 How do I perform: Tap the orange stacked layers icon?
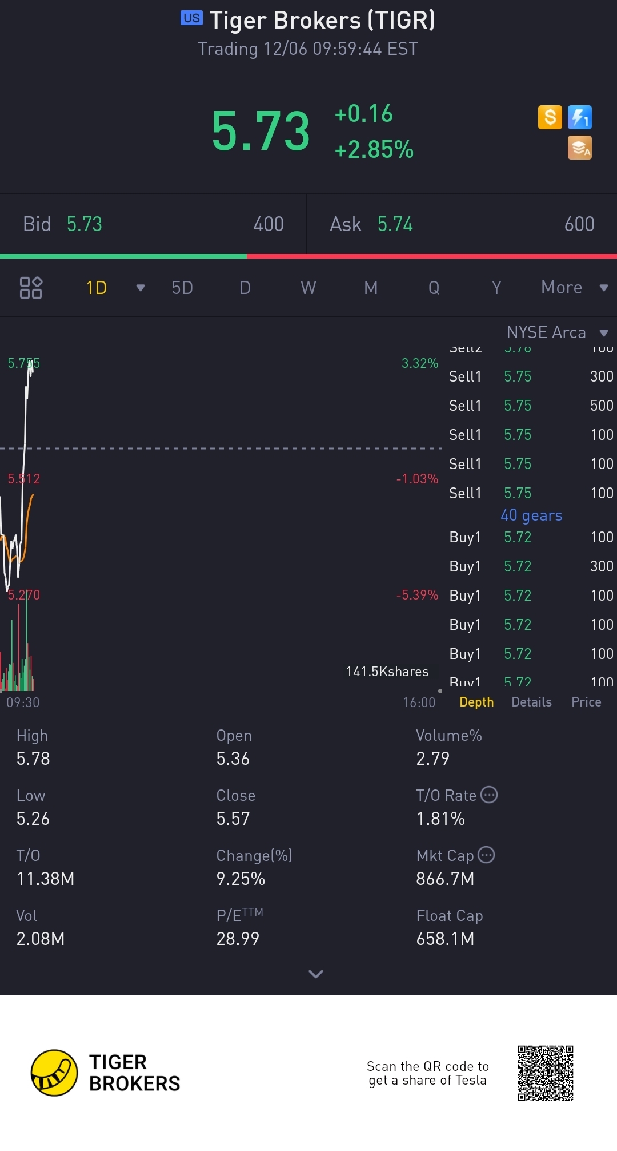(580, 148)
